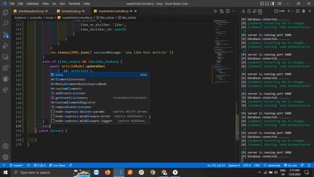Click master branch in status bar
This screenshot has height=177, width=314.
pos(16,165)
